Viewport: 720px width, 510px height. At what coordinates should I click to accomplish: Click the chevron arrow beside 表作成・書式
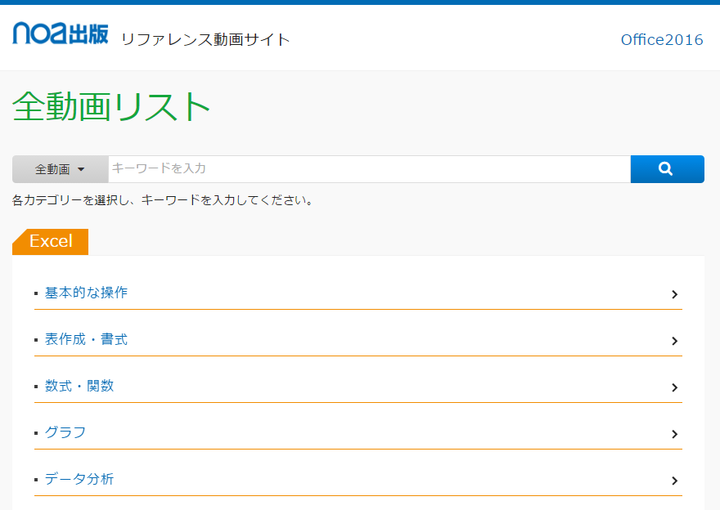pyautogui.click(x=674, y=341)
